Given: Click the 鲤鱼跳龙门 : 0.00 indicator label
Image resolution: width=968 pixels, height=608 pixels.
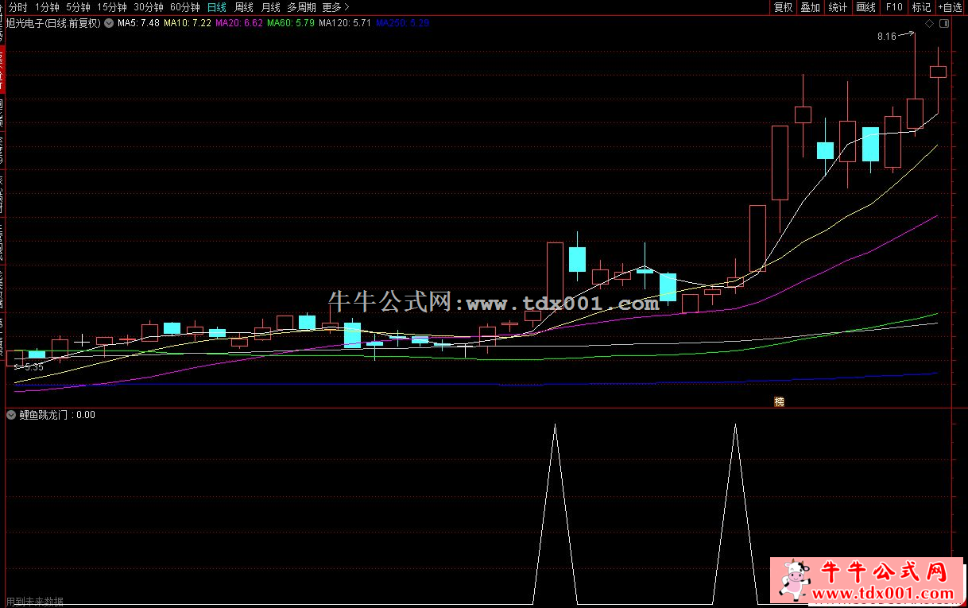Looking at the screenshot, I should point(57,415).
